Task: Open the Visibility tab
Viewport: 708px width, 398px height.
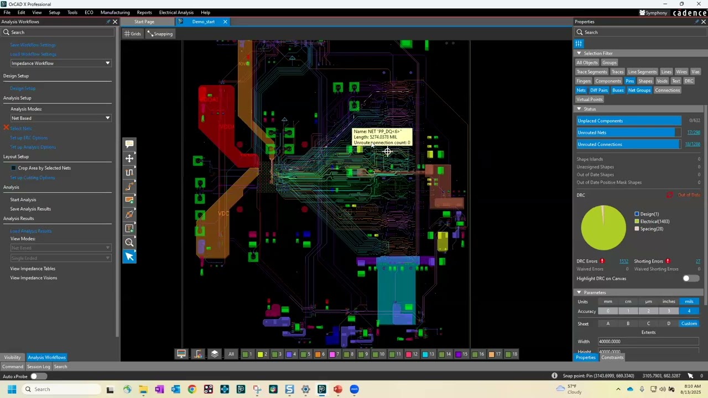Action: click(x=12, y=358)
